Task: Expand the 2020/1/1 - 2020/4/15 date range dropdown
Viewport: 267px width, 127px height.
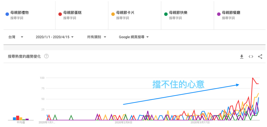Action: (x=54, y=37)
